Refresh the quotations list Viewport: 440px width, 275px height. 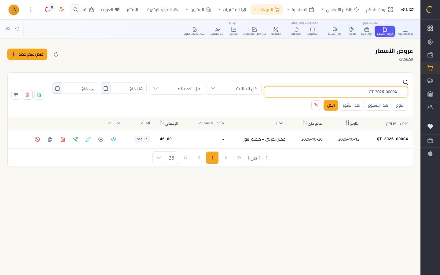(x=56, y=54)
